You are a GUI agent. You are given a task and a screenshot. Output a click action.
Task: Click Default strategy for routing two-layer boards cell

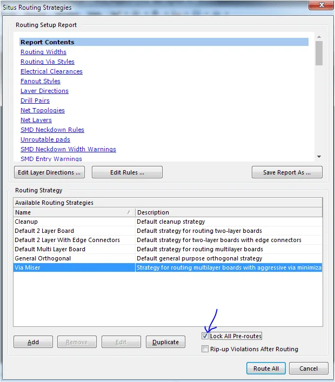tap(229, 231)
